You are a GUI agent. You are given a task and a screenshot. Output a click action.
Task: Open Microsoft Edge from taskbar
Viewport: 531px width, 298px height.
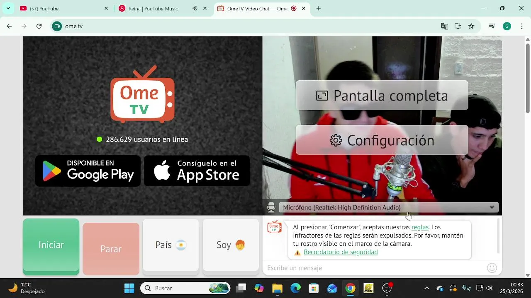295,288
